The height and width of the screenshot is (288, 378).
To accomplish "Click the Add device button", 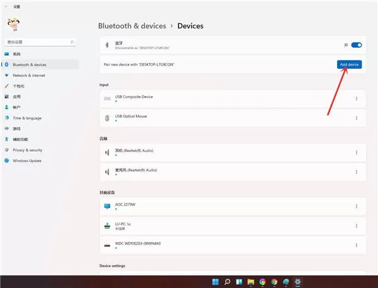I will point(349,64).
